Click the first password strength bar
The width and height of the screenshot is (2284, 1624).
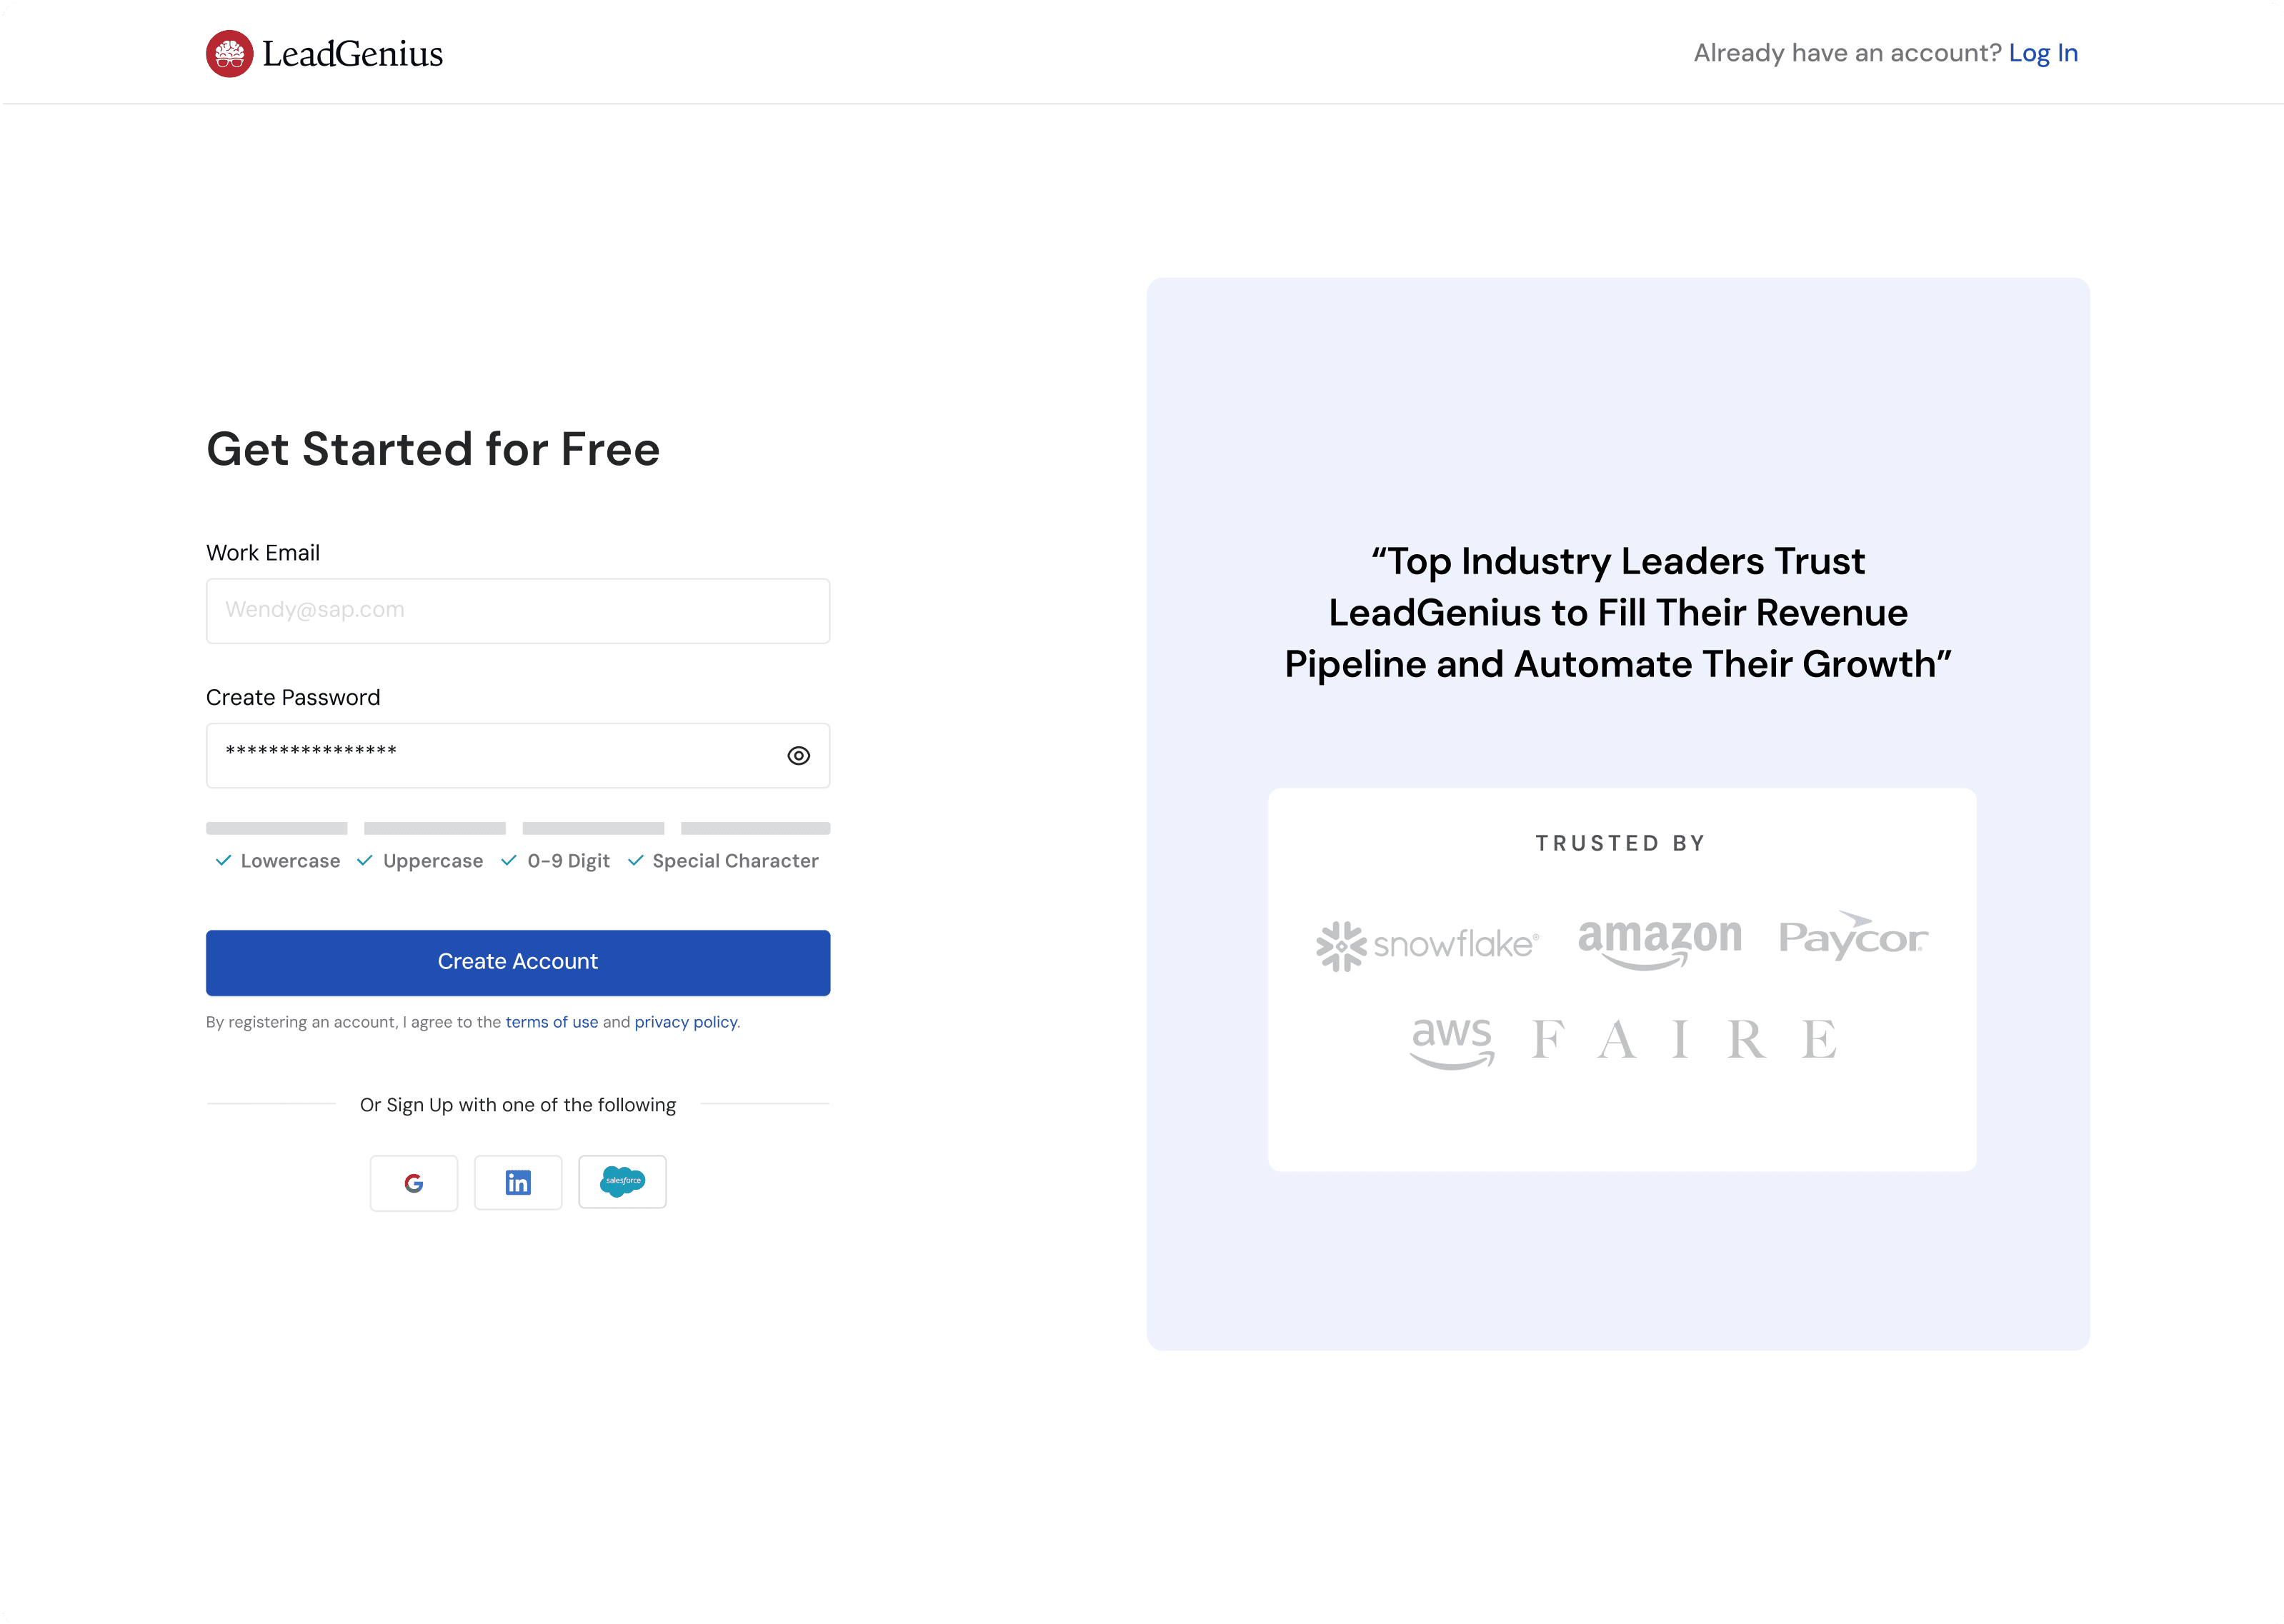click(x=276, y=828)
